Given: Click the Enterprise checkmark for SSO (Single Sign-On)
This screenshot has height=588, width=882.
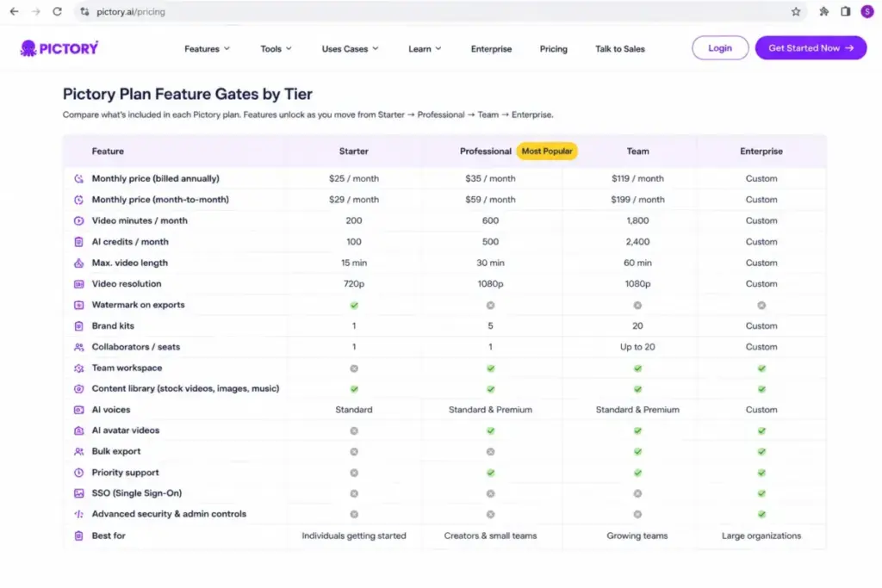Looking at the screenshot, I should [x=761, y=493].
